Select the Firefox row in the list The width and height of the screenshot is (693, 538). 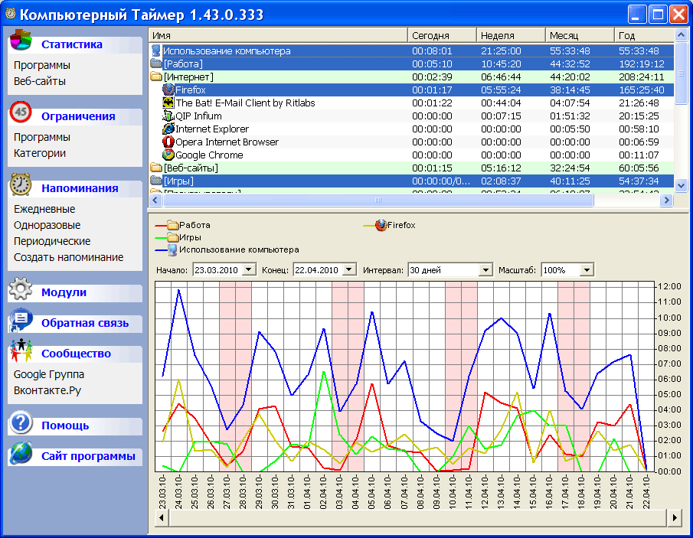(190, 90)
